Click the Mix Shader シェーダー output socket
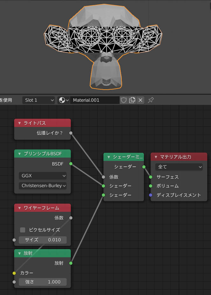The width and height of the screenshot is (211, 295). 144,167
